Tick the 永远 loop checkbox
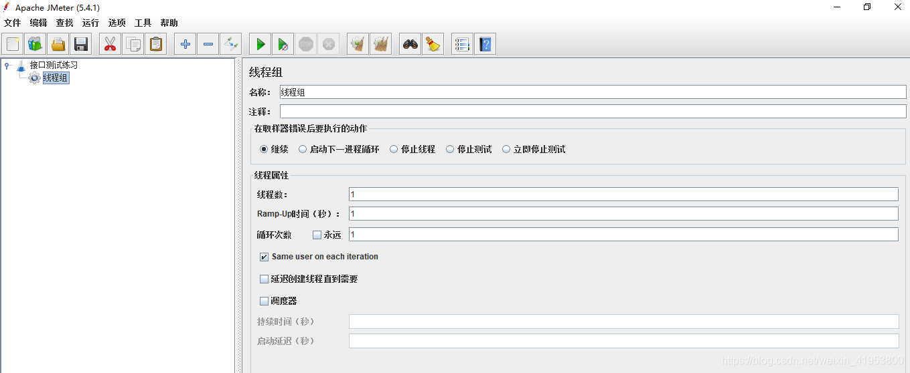 click(x=317, y=235)
